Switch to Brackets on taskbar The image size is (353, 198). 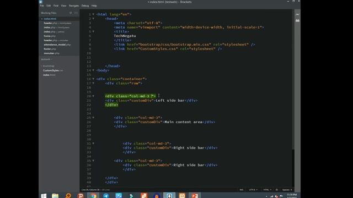(169, 196)
